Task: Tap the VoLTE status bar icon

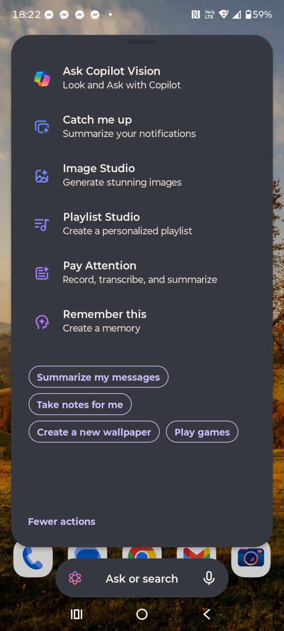Action: pos(210,14)
